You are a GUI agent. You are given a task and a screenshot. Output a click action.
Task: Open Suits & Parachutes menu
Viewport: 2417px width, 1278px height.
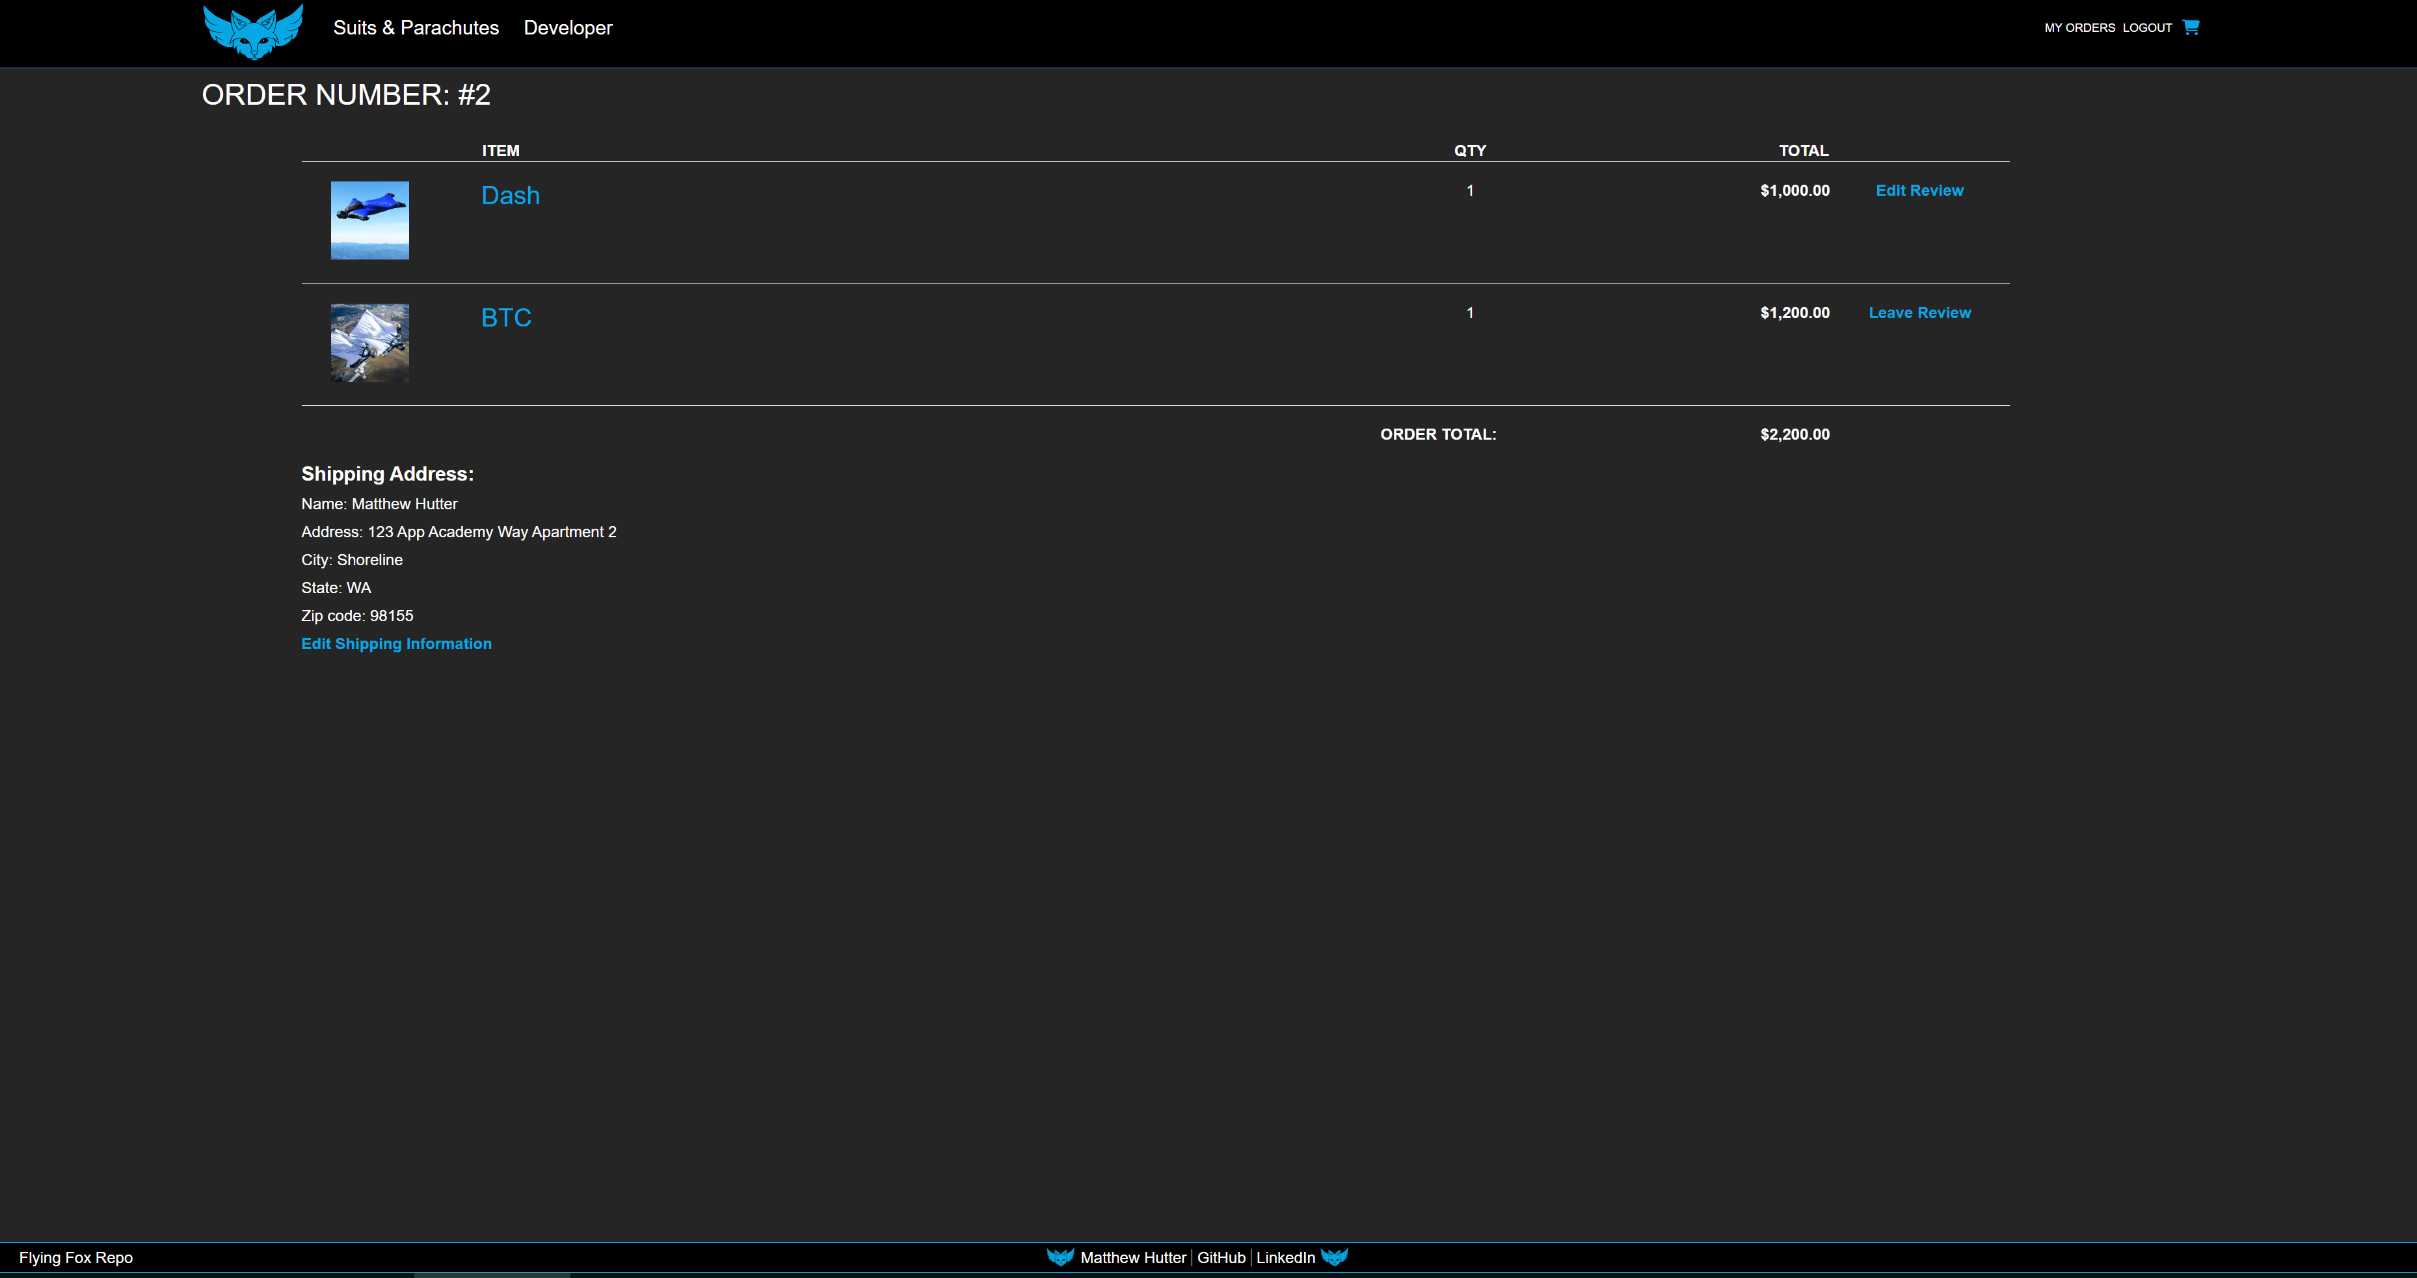tap(416, 28)
